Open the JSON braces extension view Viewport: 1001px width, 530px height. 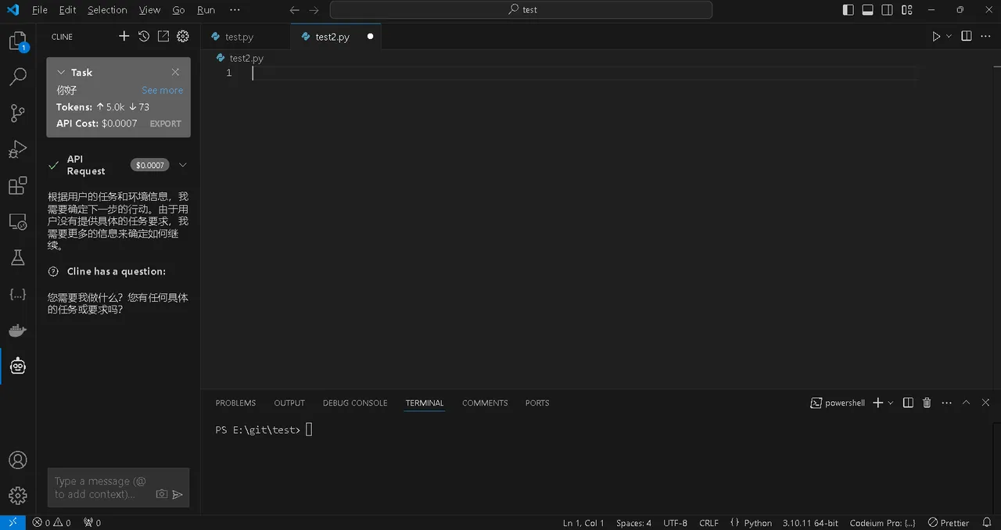tap(17, 294)
